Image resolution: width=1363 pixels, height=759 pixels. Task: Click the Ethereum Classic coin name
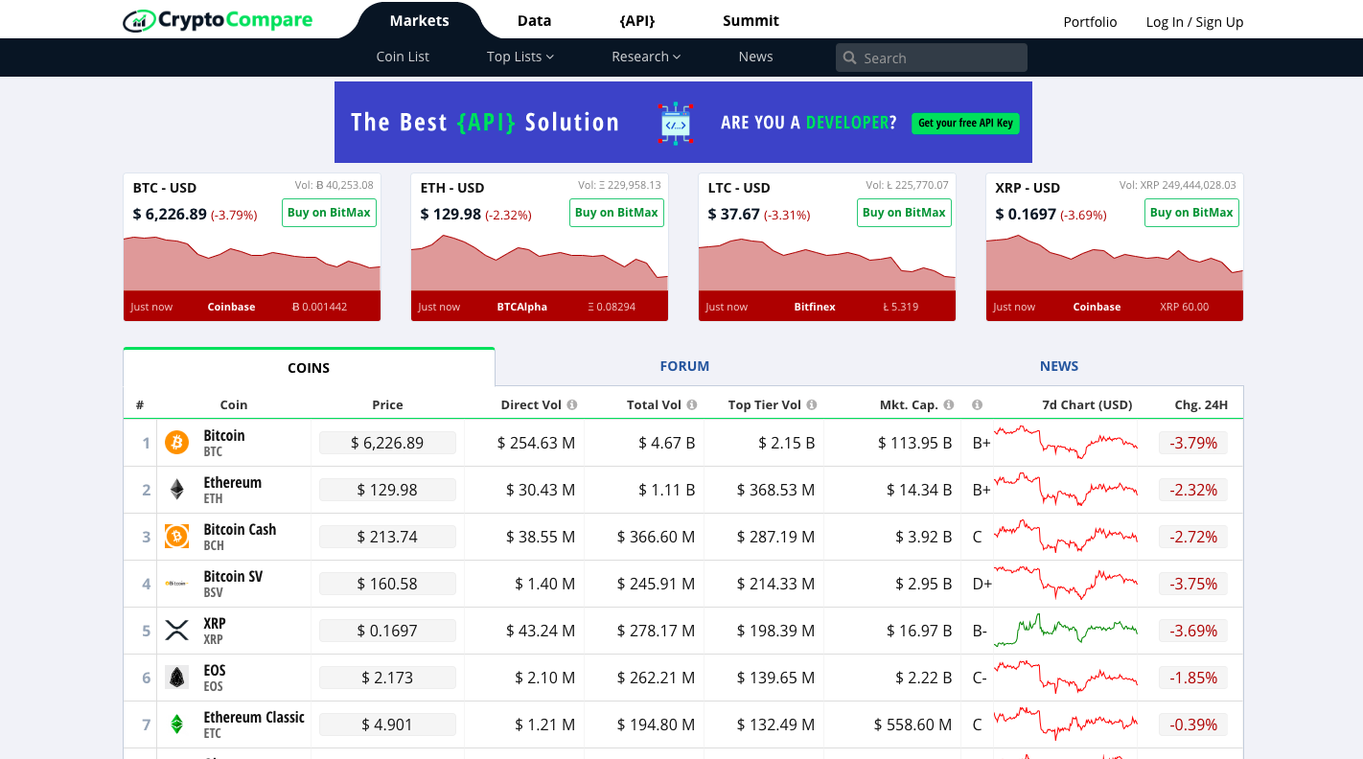coord(254,717)
